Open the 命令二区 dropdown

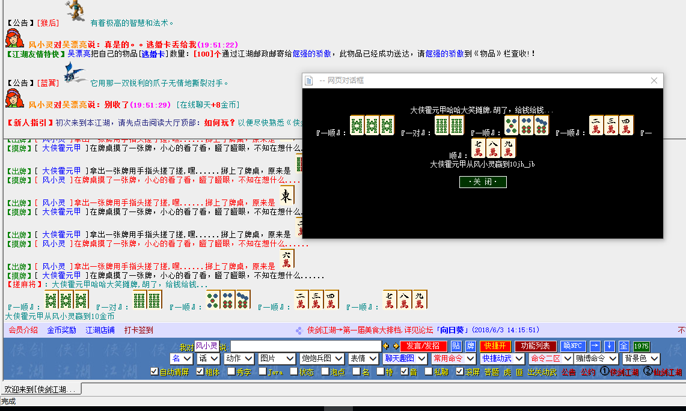(550, 359)
